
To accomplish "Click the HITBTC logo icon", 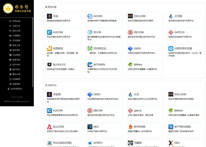I will 90,143.
